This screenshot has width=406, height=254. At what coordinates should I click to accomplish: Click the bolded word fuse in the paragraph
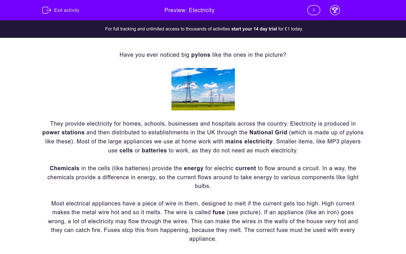[219, 212]
